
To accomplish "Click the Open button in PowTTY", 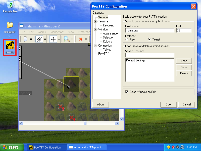I will [169, 104].
